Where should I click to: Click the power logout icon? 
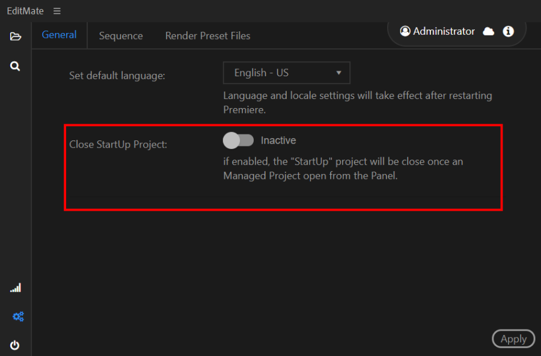(14, 345)
